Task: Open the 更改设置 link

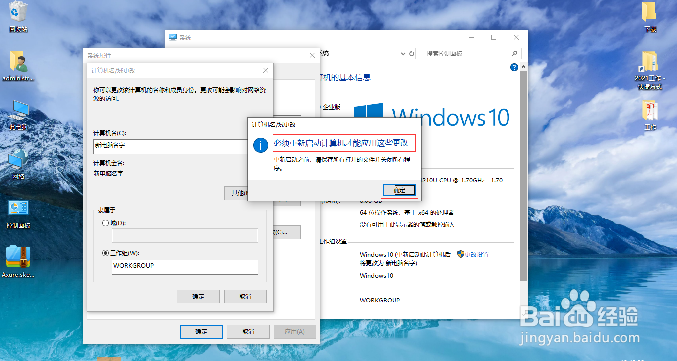Action: click(x=477, y=254)
